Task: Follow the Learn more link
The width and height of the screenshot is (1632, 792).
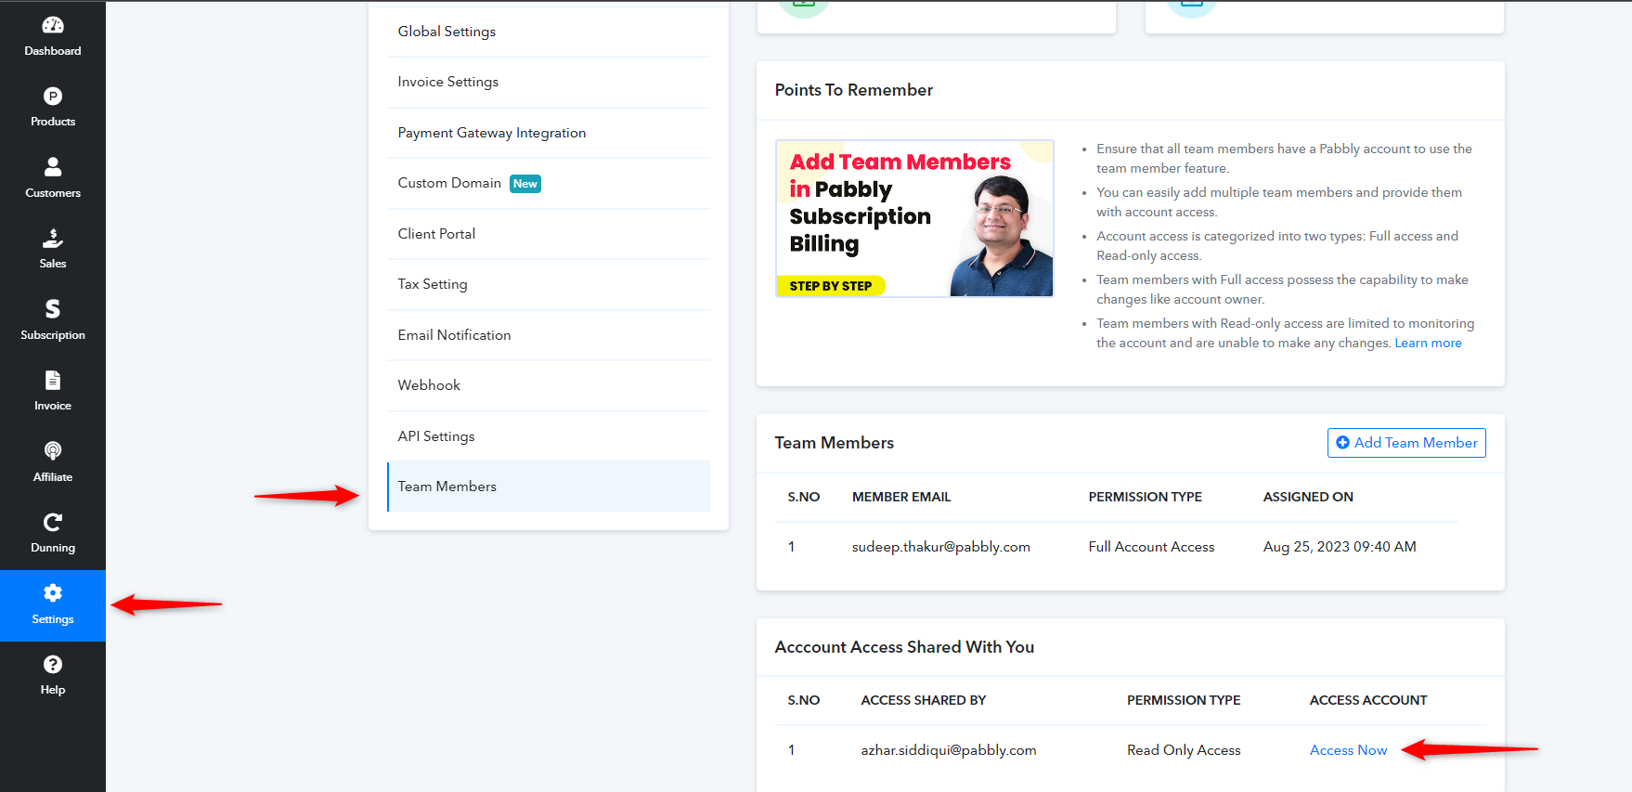Action: (x=1428, y=344)
